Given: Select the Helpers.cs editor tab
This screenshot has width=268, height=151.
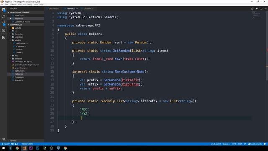Looking at the screenshot, I should pos(71,8).
